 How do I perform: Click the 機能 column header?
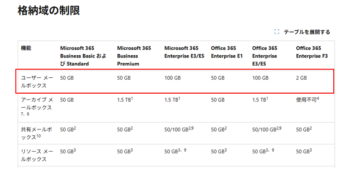[26, 48]
